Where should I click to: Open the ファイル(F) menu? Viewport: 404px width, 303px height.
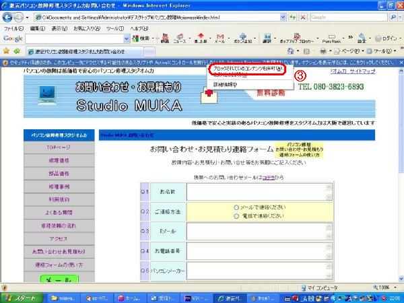13,28
